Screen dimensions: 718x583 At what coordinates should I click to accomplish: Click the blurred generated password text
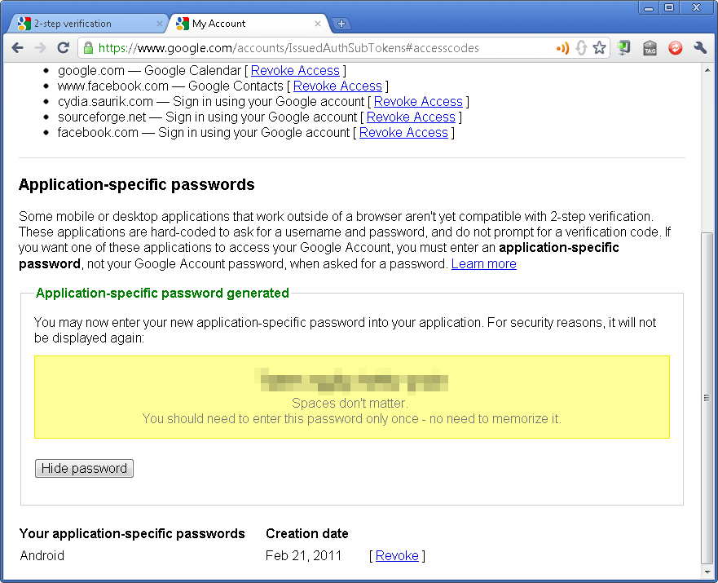352,380
